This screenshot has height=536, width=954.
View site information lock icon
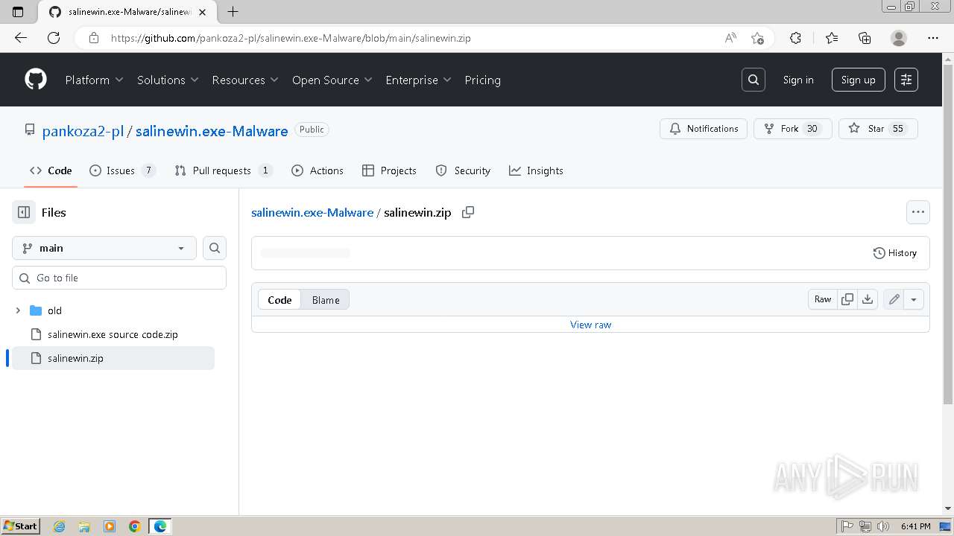pos(94,38)
